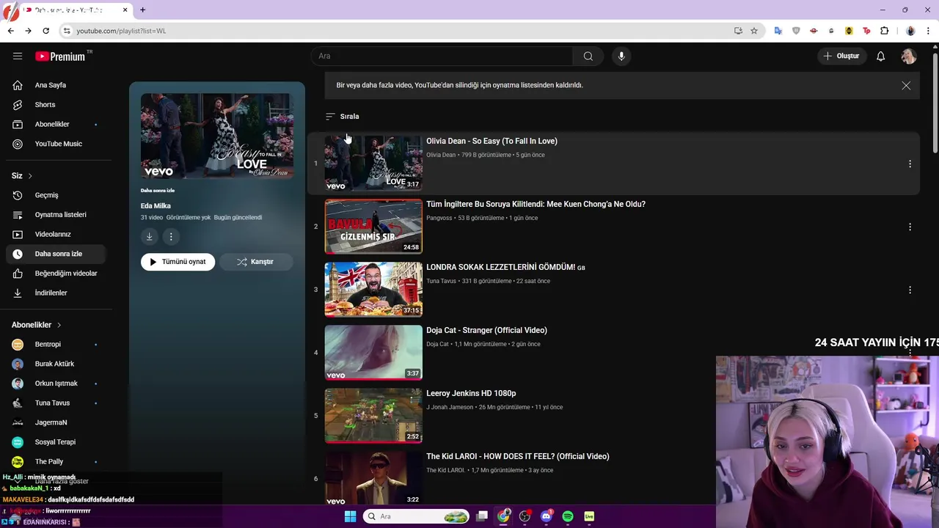Open Google Translate extension icon
The image size is (939, 528).
pyautogui.click(x=778, y=31)
